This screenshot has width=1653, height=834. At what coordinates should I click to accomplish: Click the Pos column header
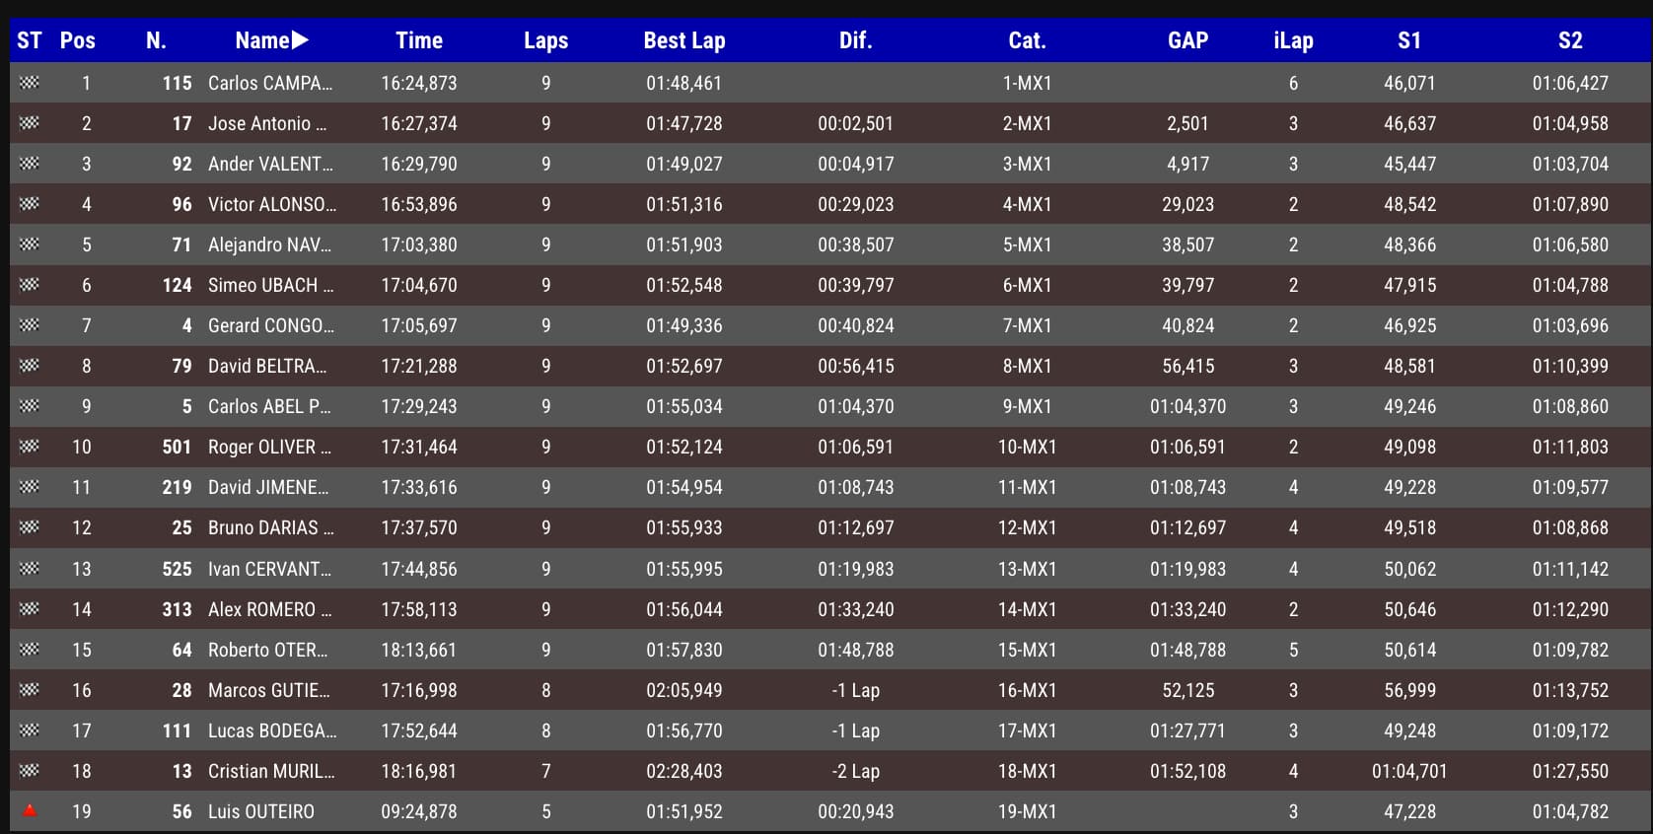click(x=77, y=40)
